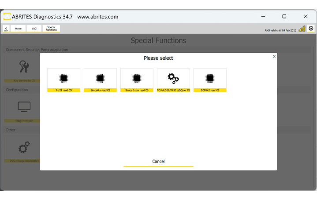Check the signal strength bars indicator
317x200 pixels.
302,29
